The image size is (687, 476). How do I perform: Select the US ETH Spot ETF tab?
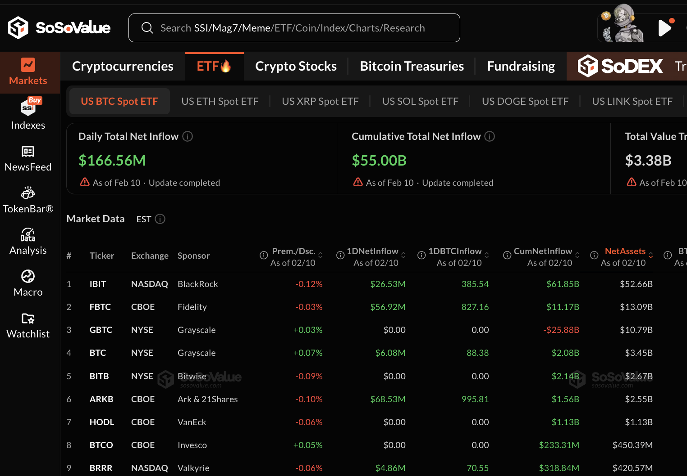tap(220, 101)
